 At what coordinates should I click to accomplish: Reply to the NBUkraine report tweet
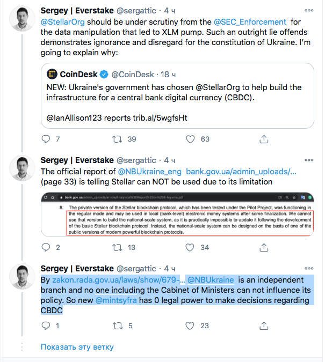46,247
